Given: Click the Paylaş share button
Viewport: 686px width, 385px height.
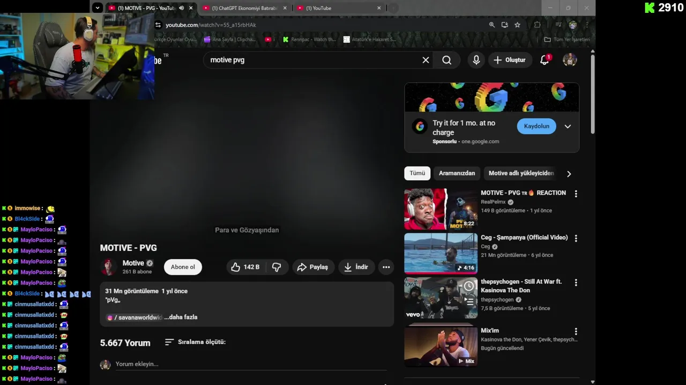Looking at the screenshot, I should click(x=313, y=267).
